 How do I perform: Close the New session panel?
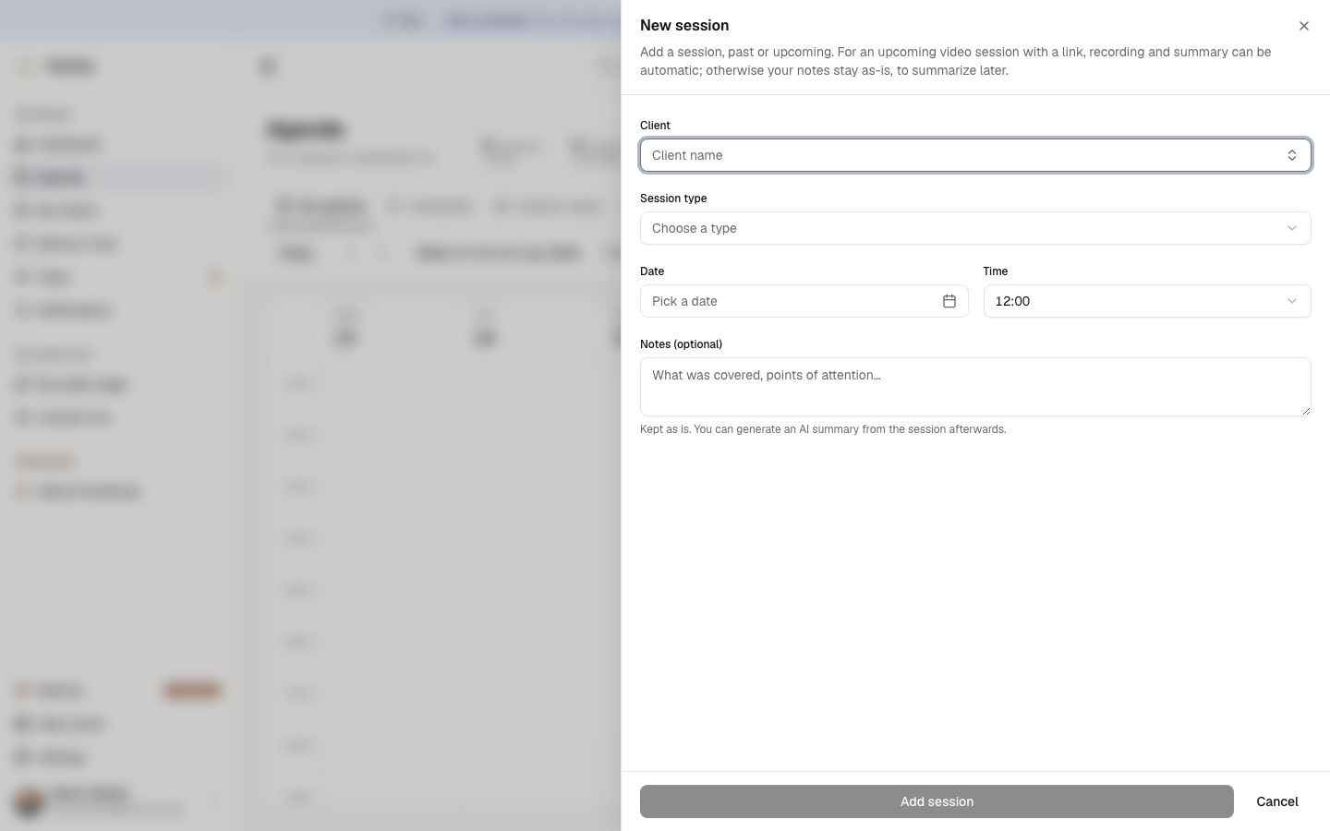1303,26
